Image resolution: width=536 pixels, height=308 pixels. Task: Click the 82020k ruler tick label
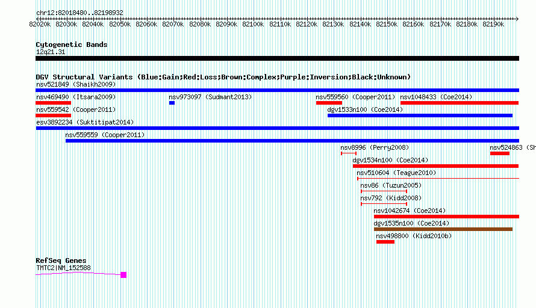[40, 24]
